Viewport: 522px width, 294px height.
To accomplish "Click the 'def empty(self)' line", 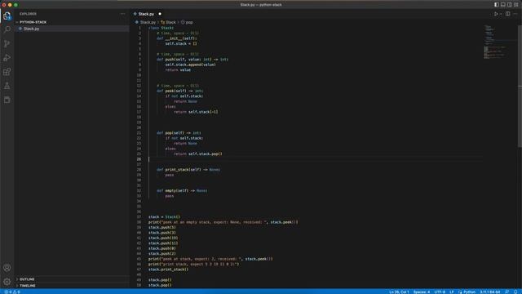I will coord(182,190).
